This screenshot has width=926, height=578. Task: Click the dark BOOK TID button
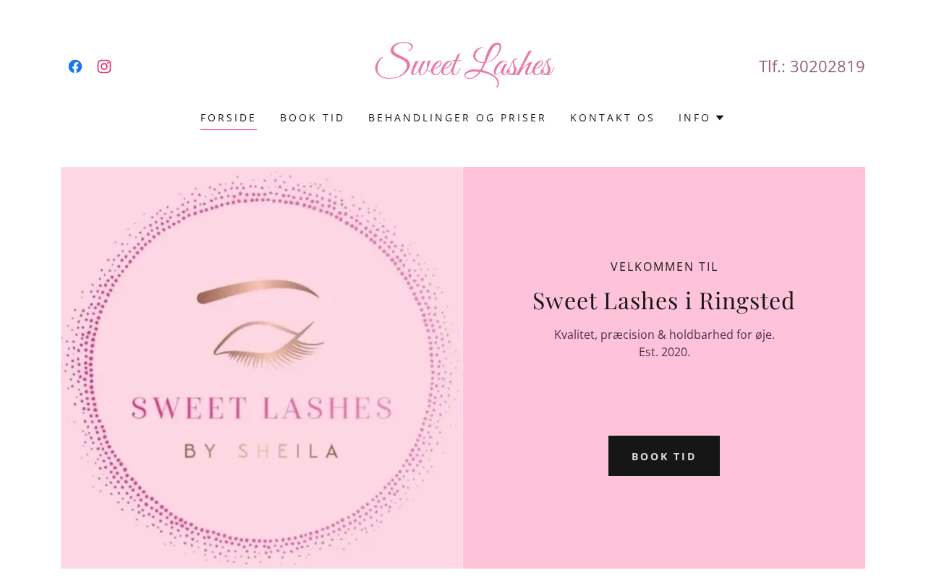pyautogui.click(x=664, y=456)
